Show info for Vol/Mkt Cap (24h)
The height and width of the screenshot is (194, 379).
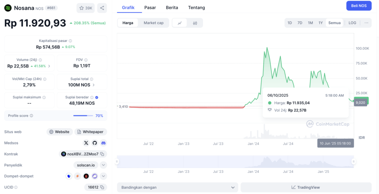click(45, 79)
